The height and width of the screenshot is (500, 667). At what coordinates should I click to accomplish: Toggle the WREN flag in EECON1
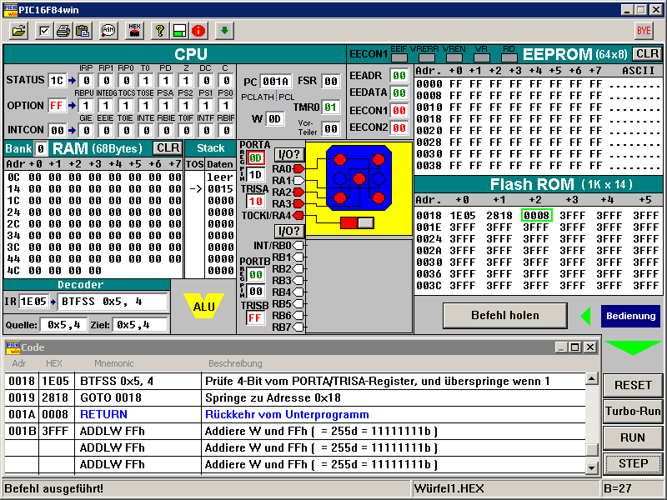(x=454, y=59)
